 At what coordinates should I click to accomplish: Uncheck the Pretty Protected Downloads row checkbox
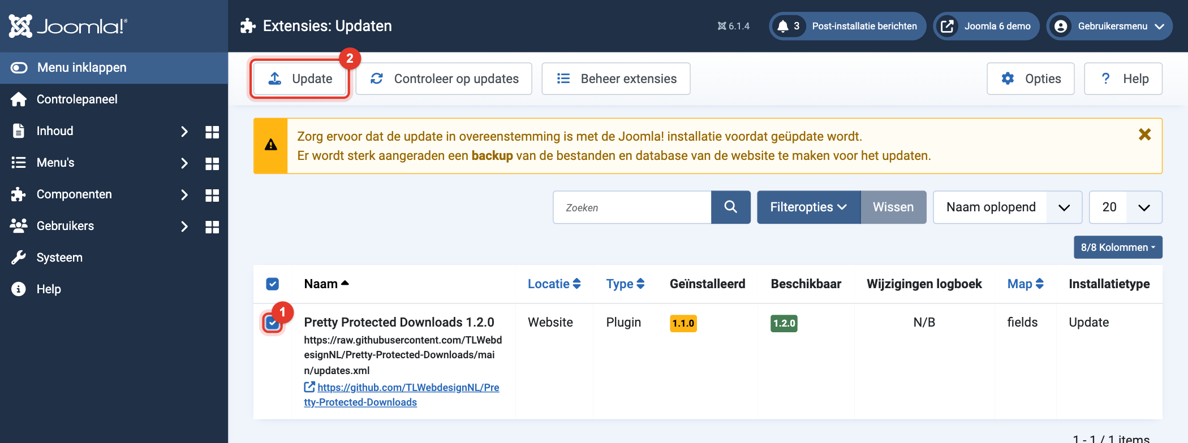pyautogui.click(x=272, y=323)
